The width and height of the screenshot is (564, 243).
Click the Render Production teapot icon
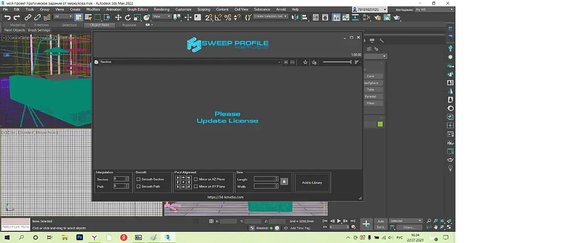pos(396,17)
